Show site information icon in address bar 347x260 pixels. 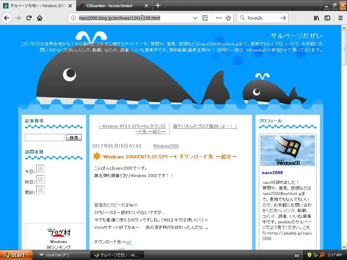pyautogui.click(x=73, y=18)
